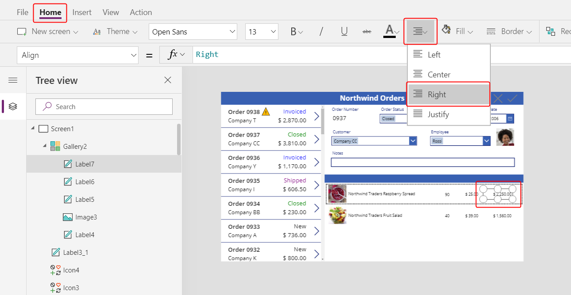This screenshot has height=295, width=571.
Task: Open the Insert tab
Action: pyautogui.click(x=82, y=12)
